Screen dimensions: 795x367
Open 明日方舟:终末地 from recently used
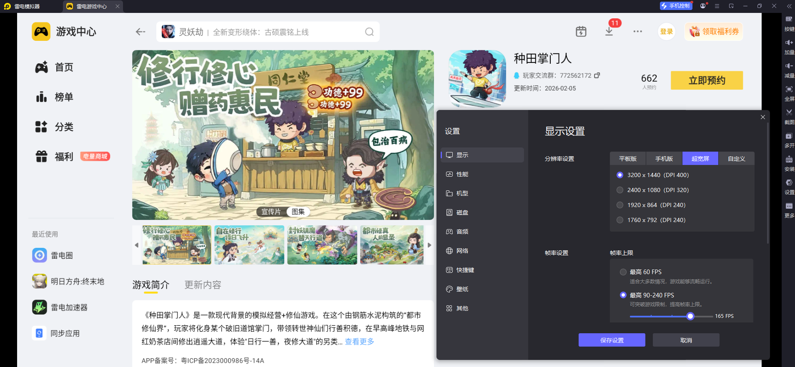point(68,281)
